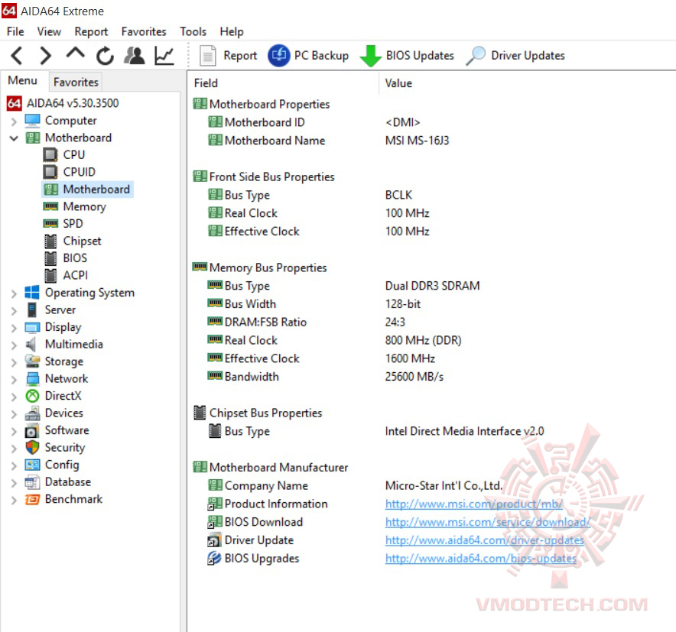Select the Operating System Windows icon
Viewport: 676px width, 632px height.
tap(32, 293)
